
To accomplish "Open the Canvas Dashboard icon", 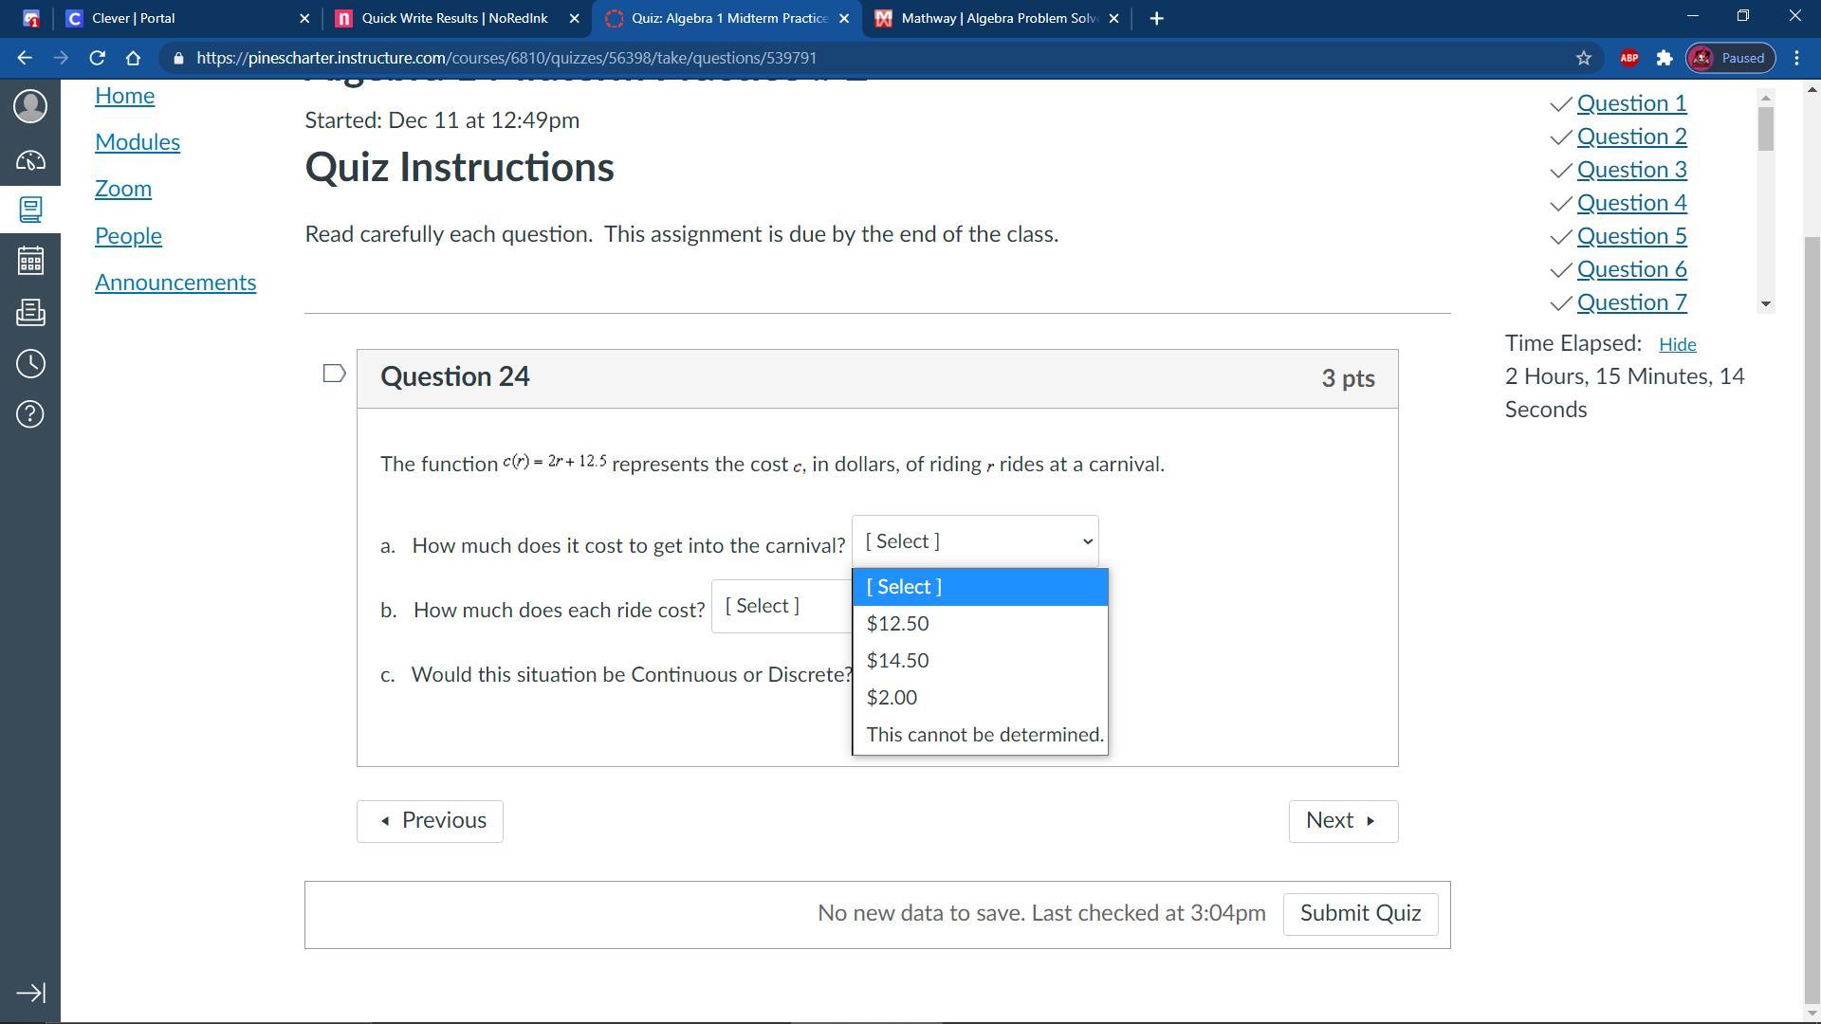I will (30, 160).
